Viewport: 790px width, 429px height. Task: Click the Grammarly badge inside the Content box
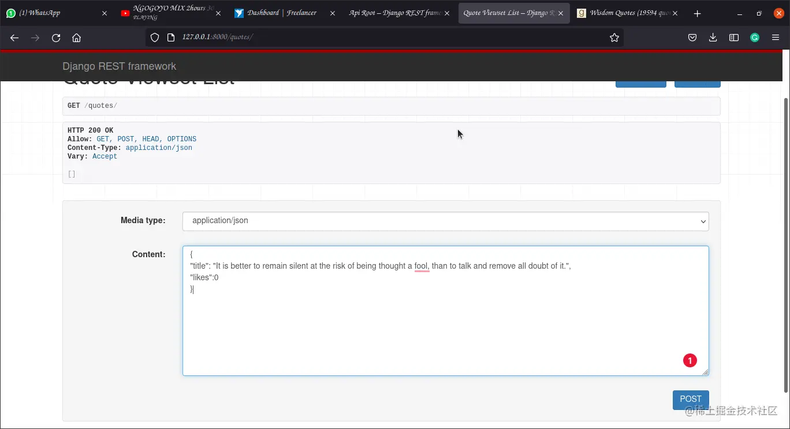[690, 360]
